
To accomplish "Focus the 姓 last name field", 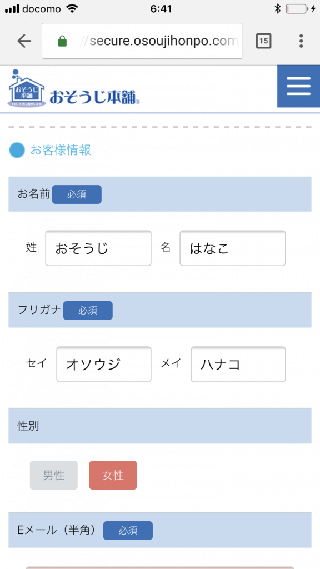I will [98, 248].
